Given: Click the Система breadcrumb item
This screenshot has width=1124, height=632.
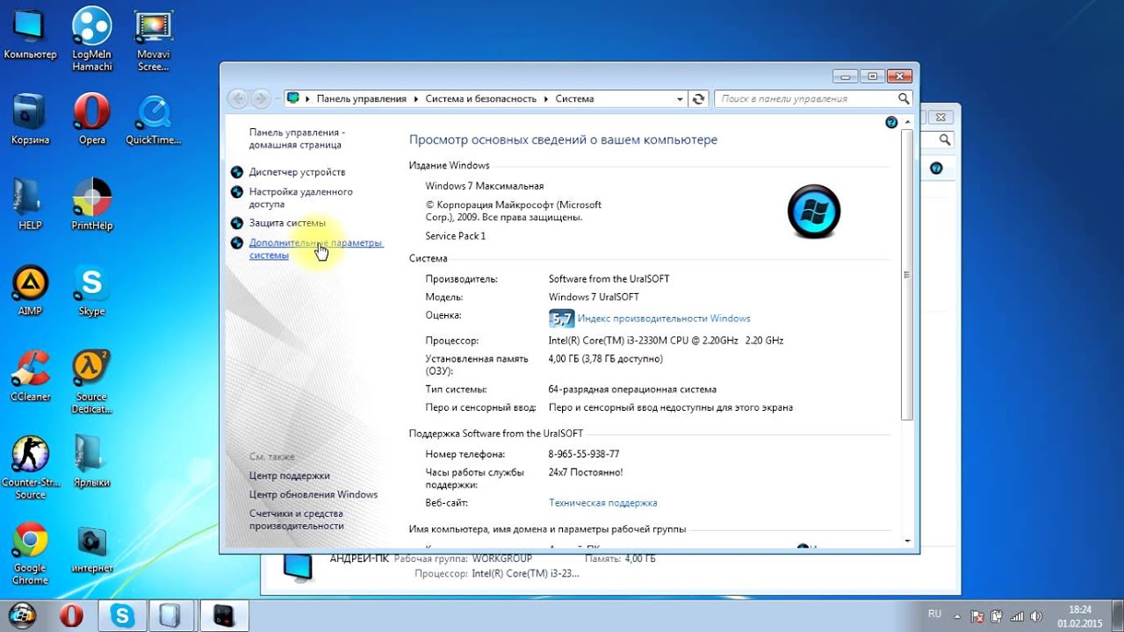Looking at the screenshot, I should click(575, 99).
